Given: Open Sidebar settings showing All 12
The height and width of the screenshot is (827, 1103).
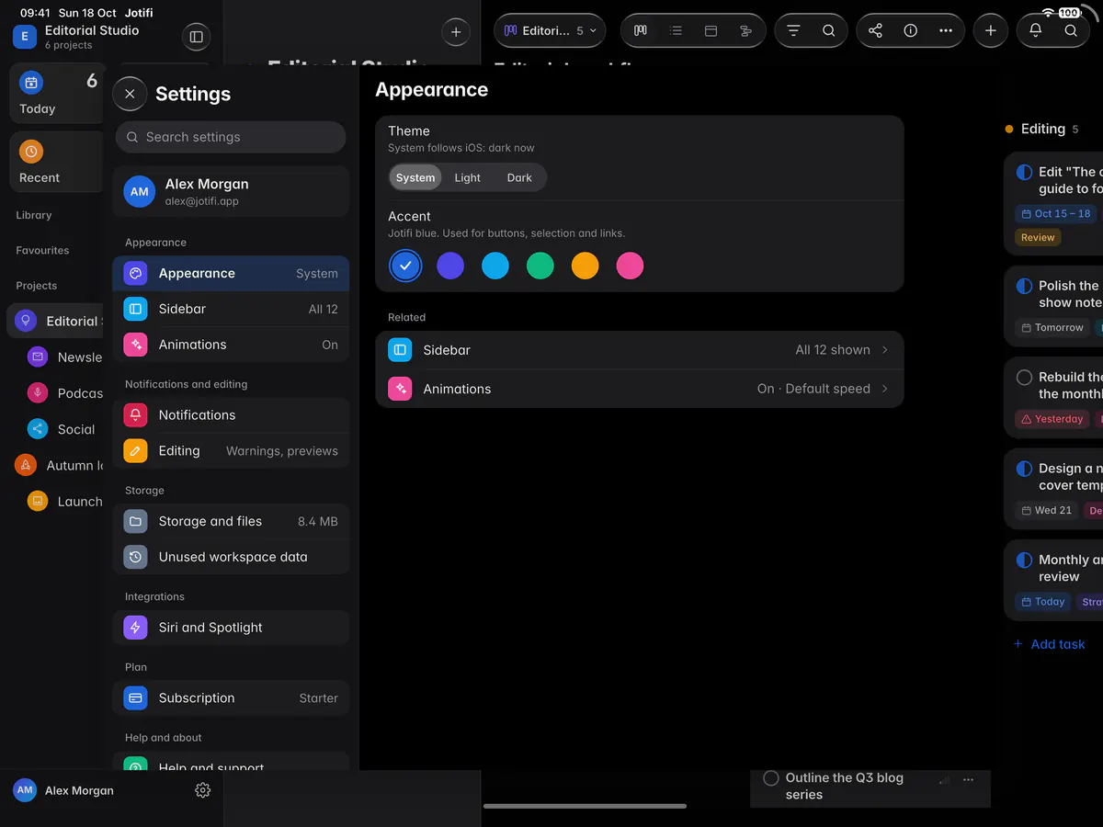Looking at the screenshot, I should [231, 309].
